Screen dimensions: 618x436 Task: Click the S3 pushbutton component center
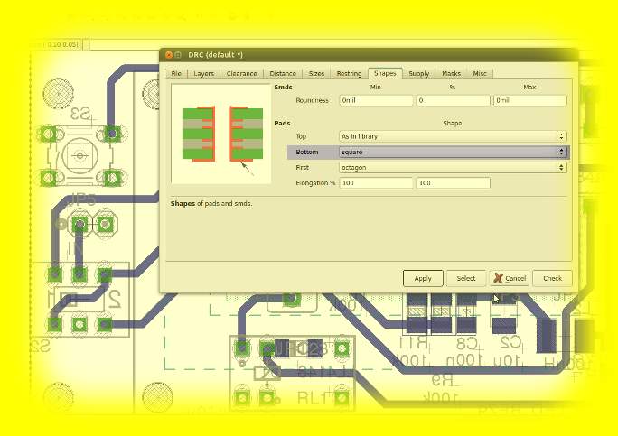(x=80, y=155)
